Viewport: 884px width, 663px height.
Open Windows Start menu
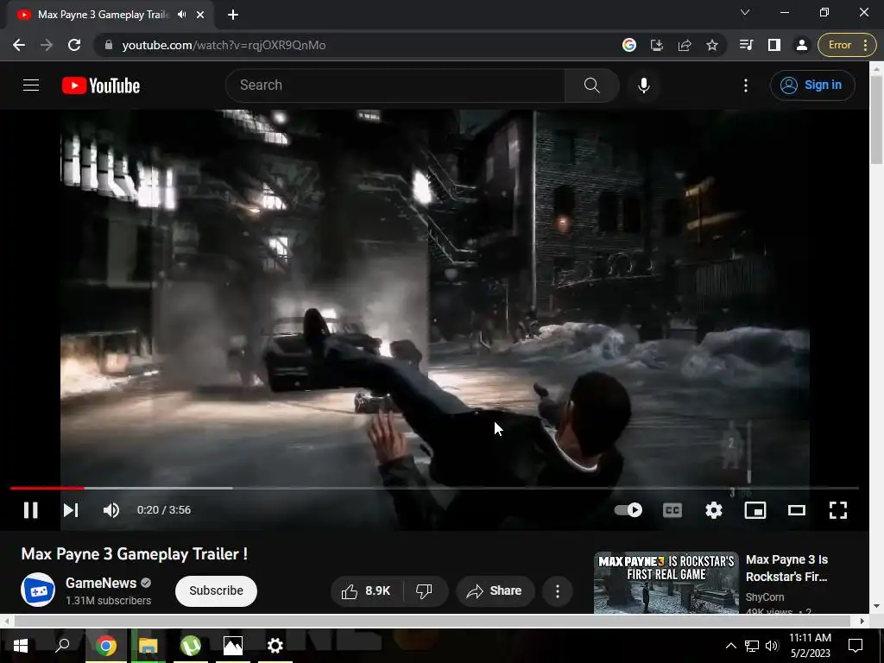point(21,646)
